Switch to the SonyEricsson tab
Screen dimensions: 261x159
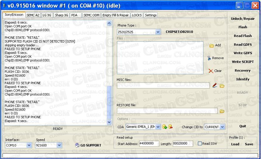pyautogui.click(x=14, y=15)
